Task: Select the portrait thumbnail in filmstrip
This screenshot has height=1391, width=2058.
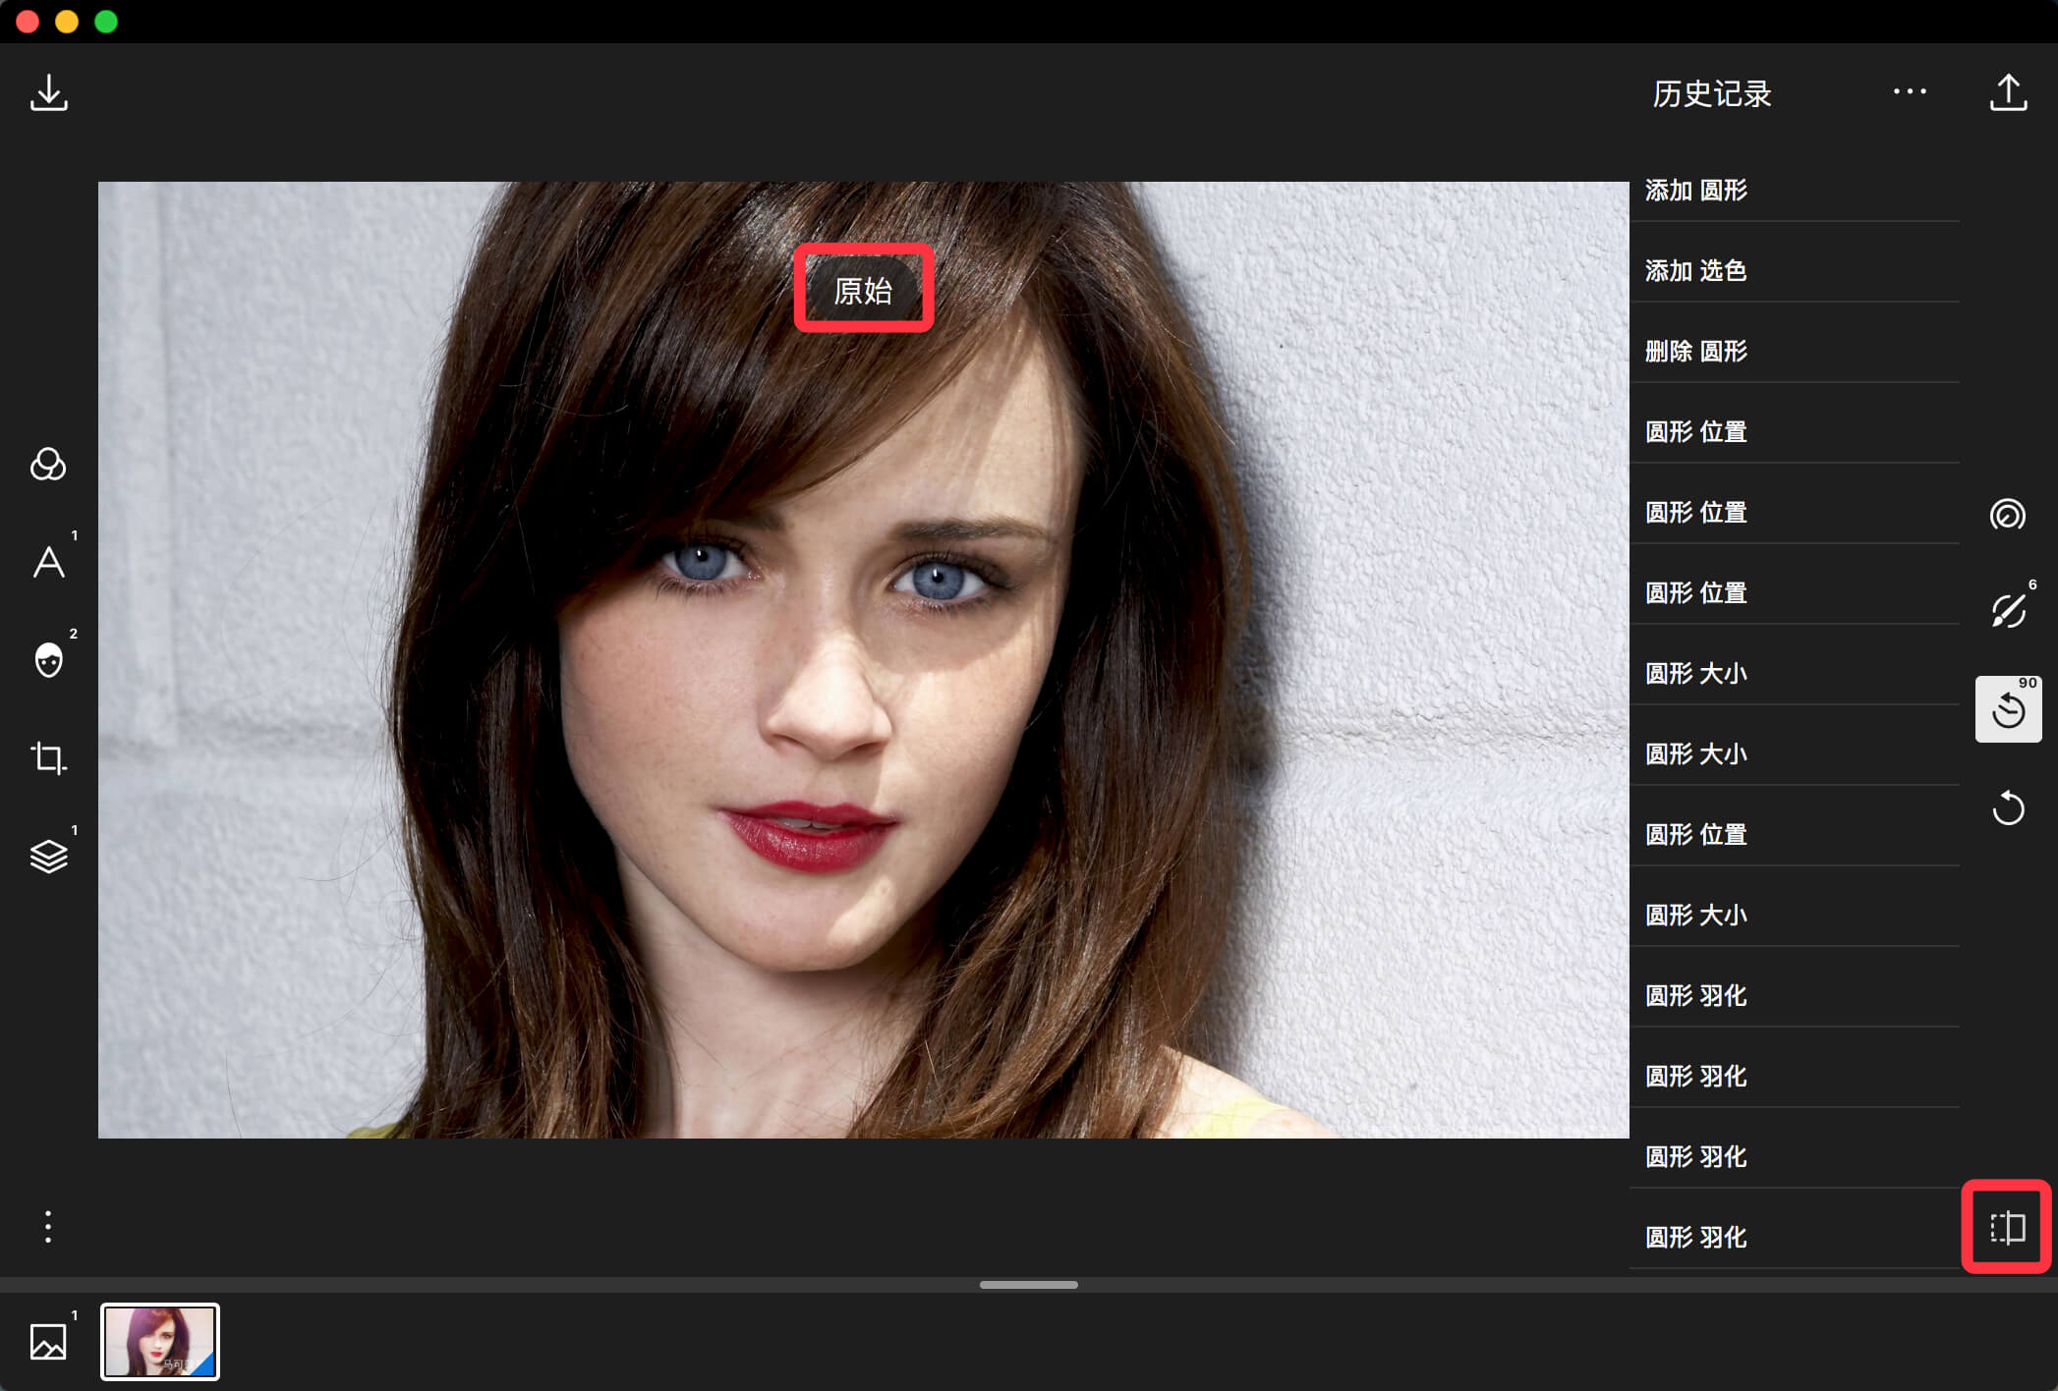Action: [x=160, y=1342]
